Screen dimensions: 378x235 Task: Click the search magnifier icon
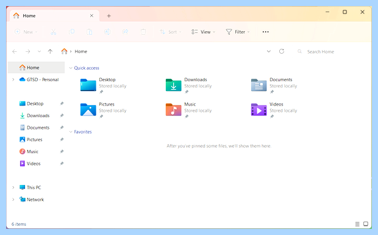pyautogui.click(x=299, y=51)
